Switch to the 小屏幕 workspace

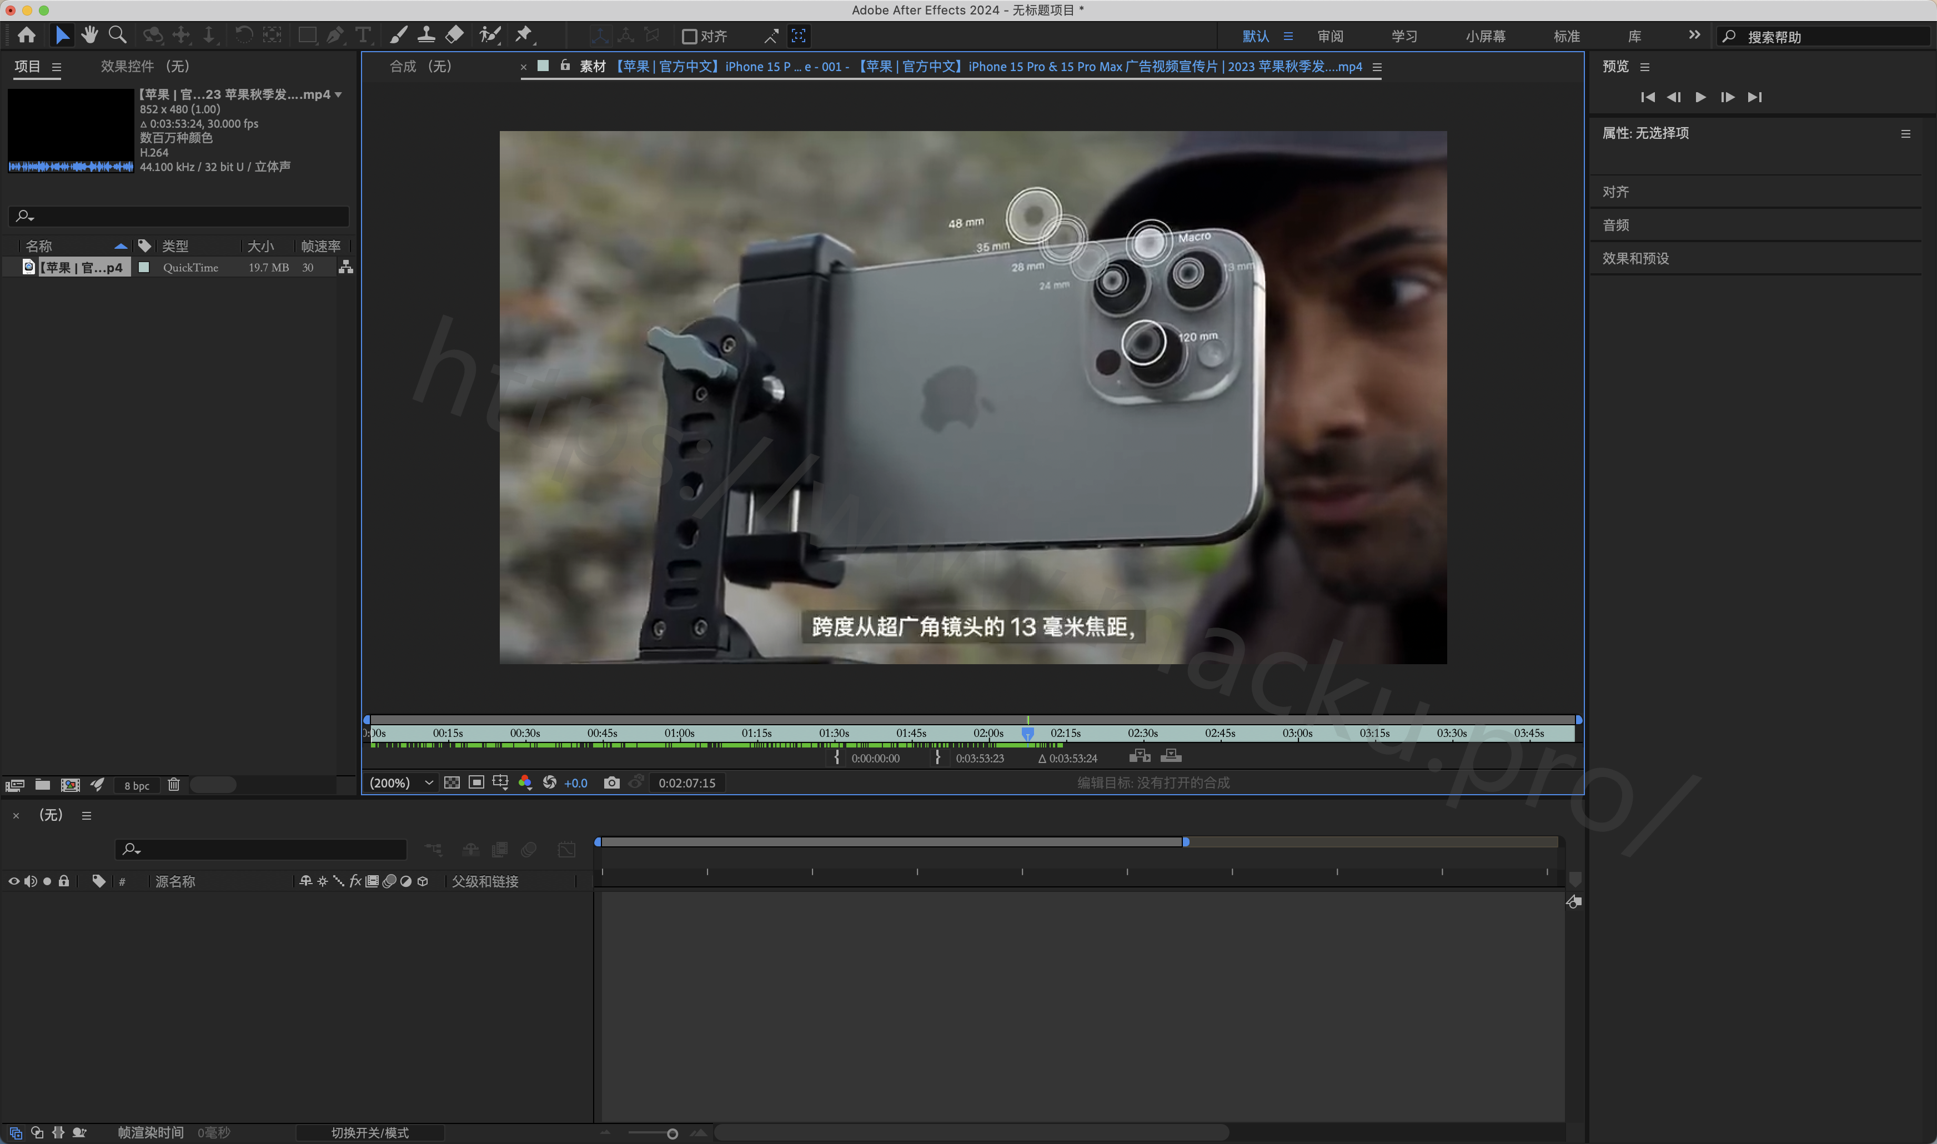[x=1486, y=36]
